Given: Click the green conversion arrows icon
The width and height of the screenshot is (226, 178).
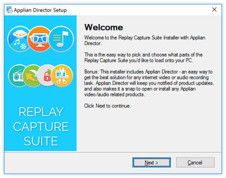Looking at the screenshot, I should (x=31, y=76).
